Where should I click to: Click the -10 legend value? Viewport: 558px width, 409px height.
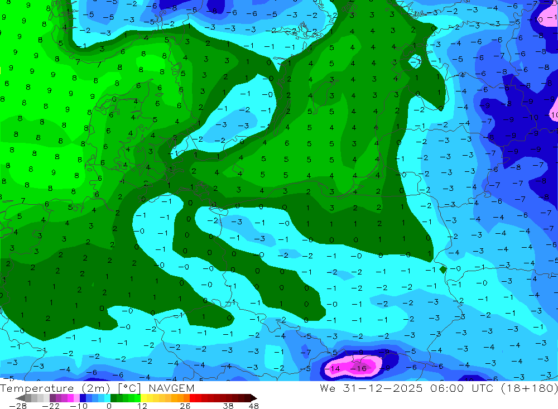click(x=79, y=406)
